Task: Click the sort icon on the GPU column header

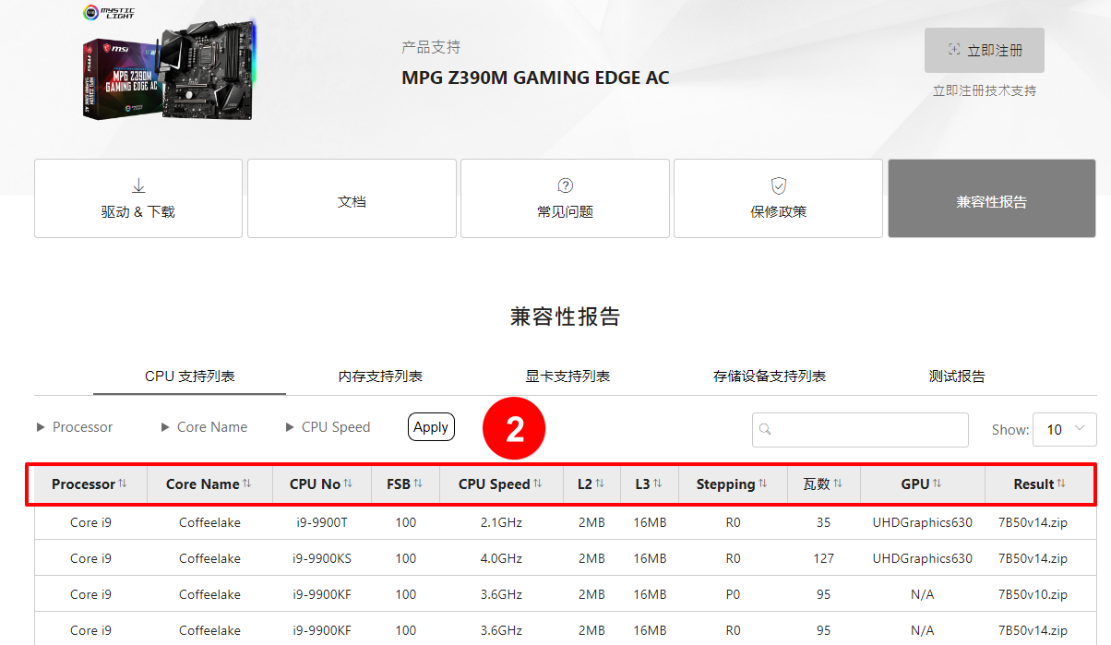Action: coord(936,483)
